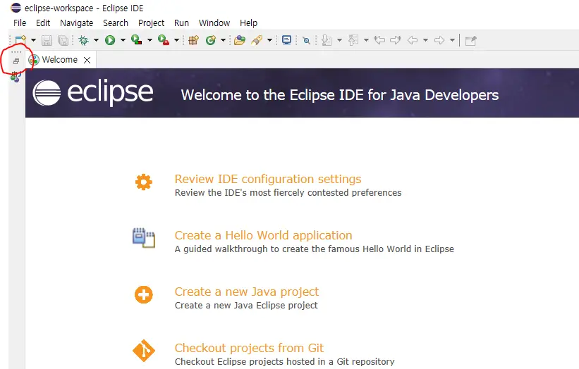Open the Run menu
579x369 pixels.
pos(181,23)
